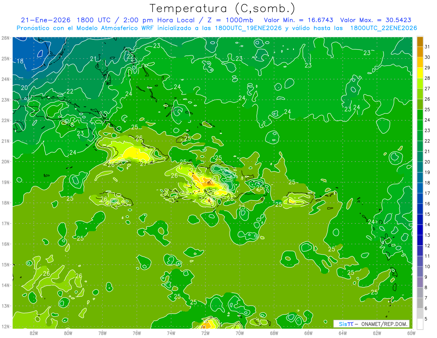This screenshot has width=437, height=338.
Task: Click the latitude axis label "24N"
Action: click(x=5, y=79)
